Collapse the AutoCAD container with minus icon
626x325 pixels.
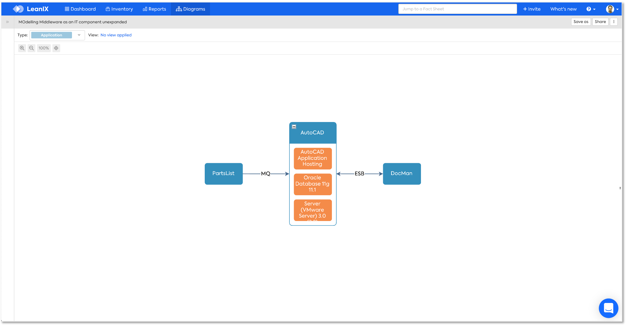tap(294, 127)
